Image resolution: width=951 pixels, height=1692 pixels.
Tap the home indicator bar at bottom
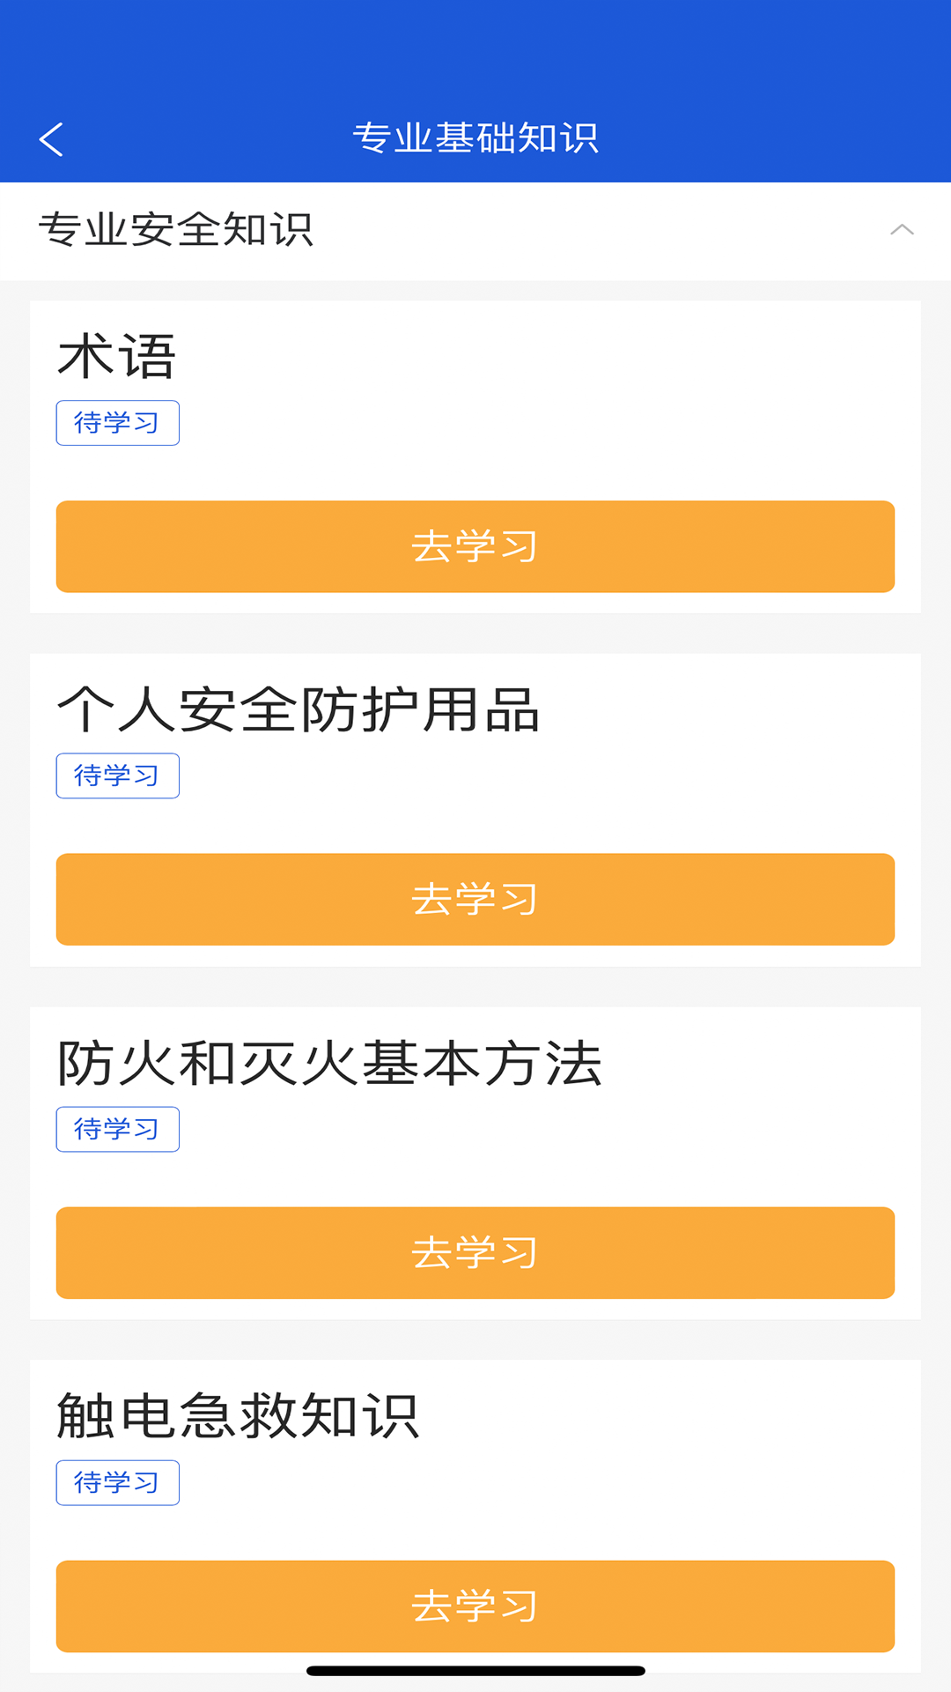point(475,1671)
